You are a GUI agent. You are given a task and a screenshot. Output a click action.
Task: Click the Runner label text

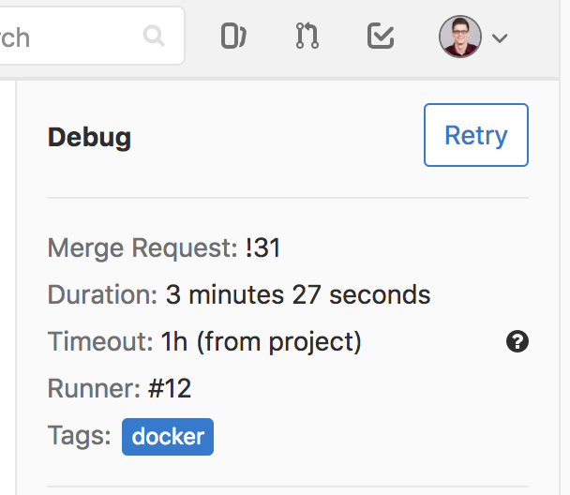[x=94, y=389]
